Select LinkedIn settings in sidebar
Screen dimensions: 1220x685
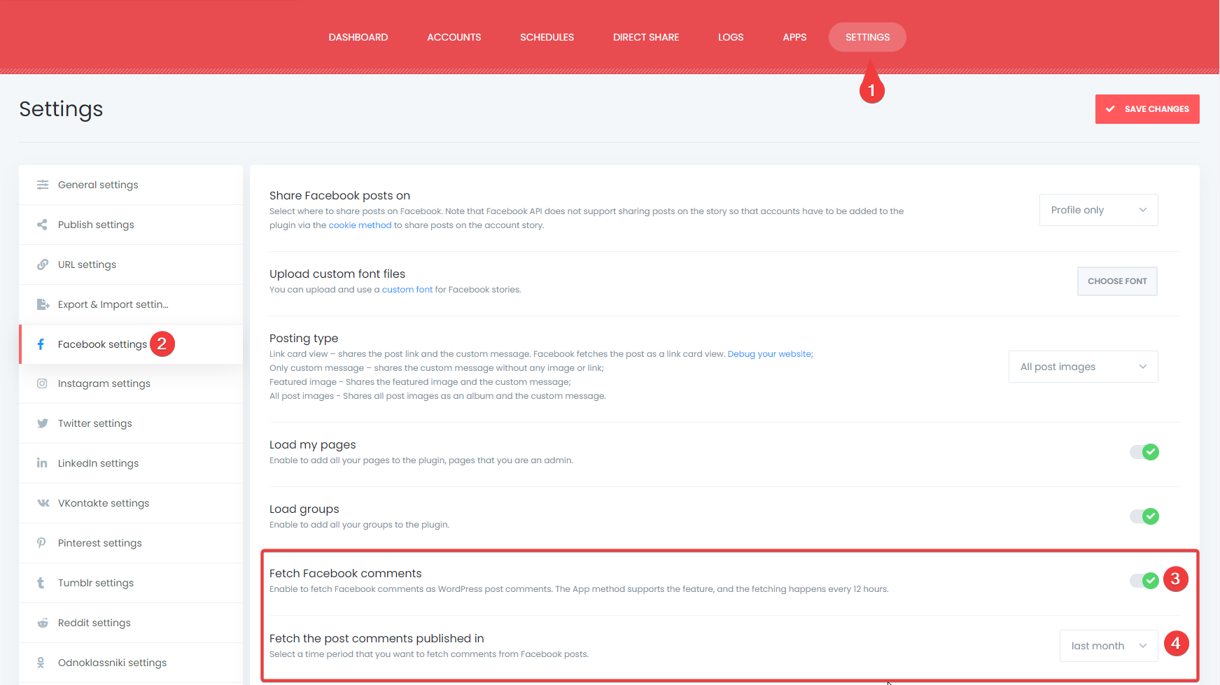131,463
